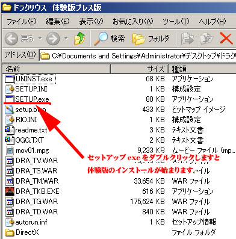Screen dimensions: 236x239
Task: Select the autorun.inf file icon
Action: (x=10, y=222)
